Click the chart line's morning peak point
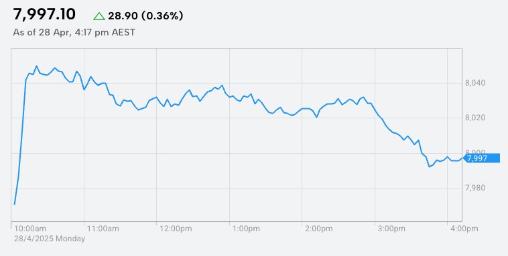The image size is (508, 256). point(36,66)
